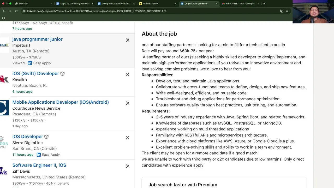Image resolution: width=334 pixels, height=188 pixels.
Task: Click LinkedIn Easy Apply icon on Sierra Digital card
Action: click(39, 155)
